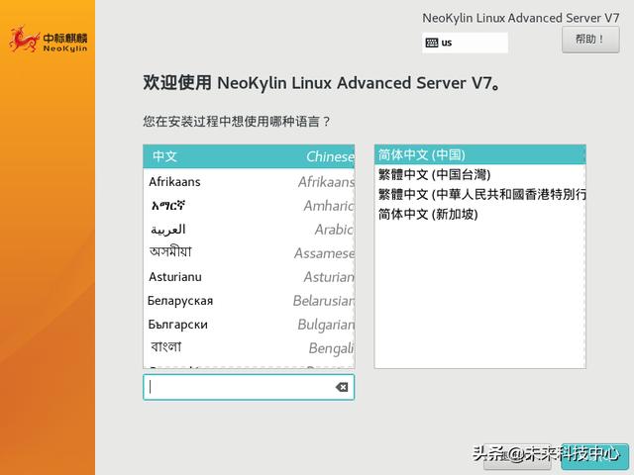This screenshot has height=475, width=634.
Task: Select the Arabic language row
Action: pyautogui.click(x=249, y=230)
